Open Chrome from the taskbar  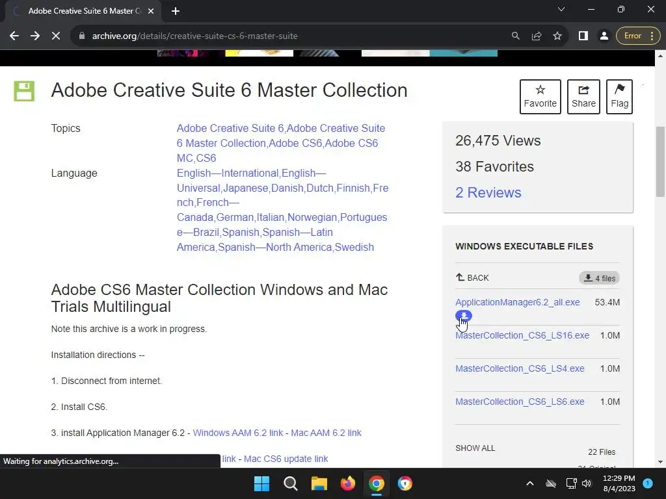[377, 483]
